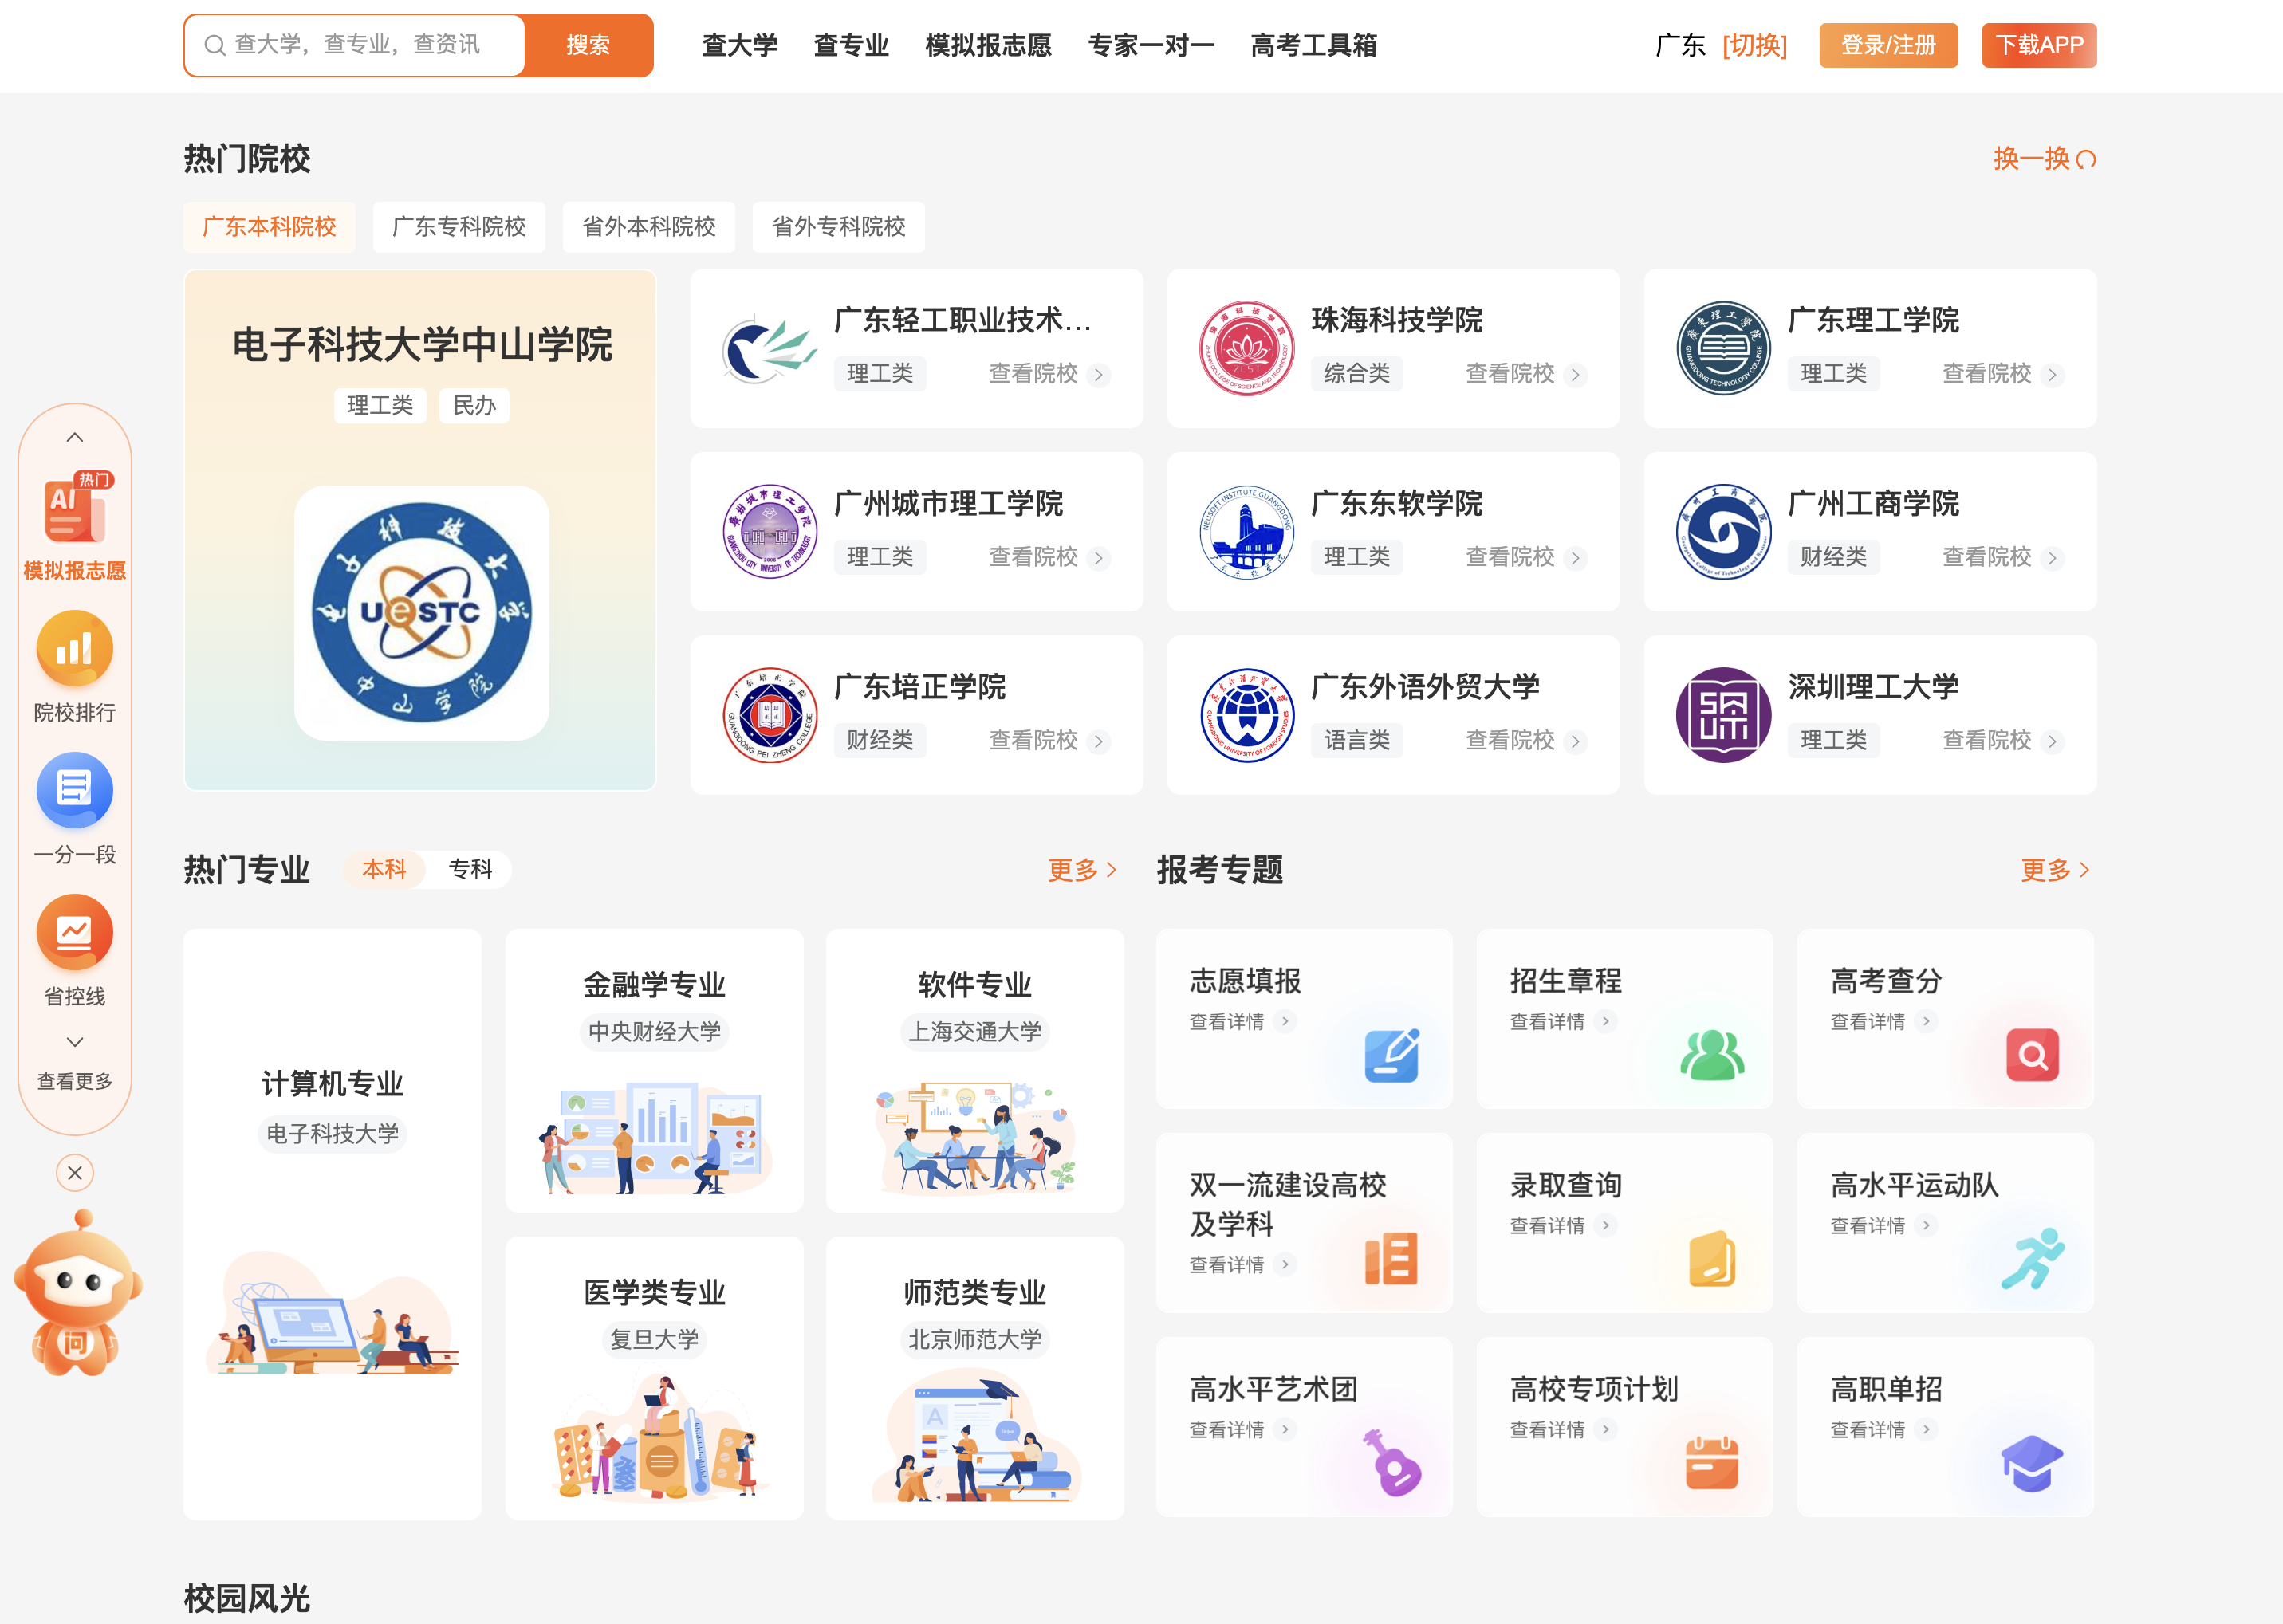Select the 省外专科院校 tab

839,227
